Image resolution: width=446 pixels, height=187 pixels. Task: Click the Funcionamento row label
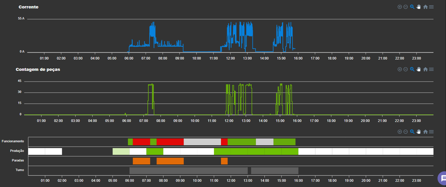click(13, 141)
